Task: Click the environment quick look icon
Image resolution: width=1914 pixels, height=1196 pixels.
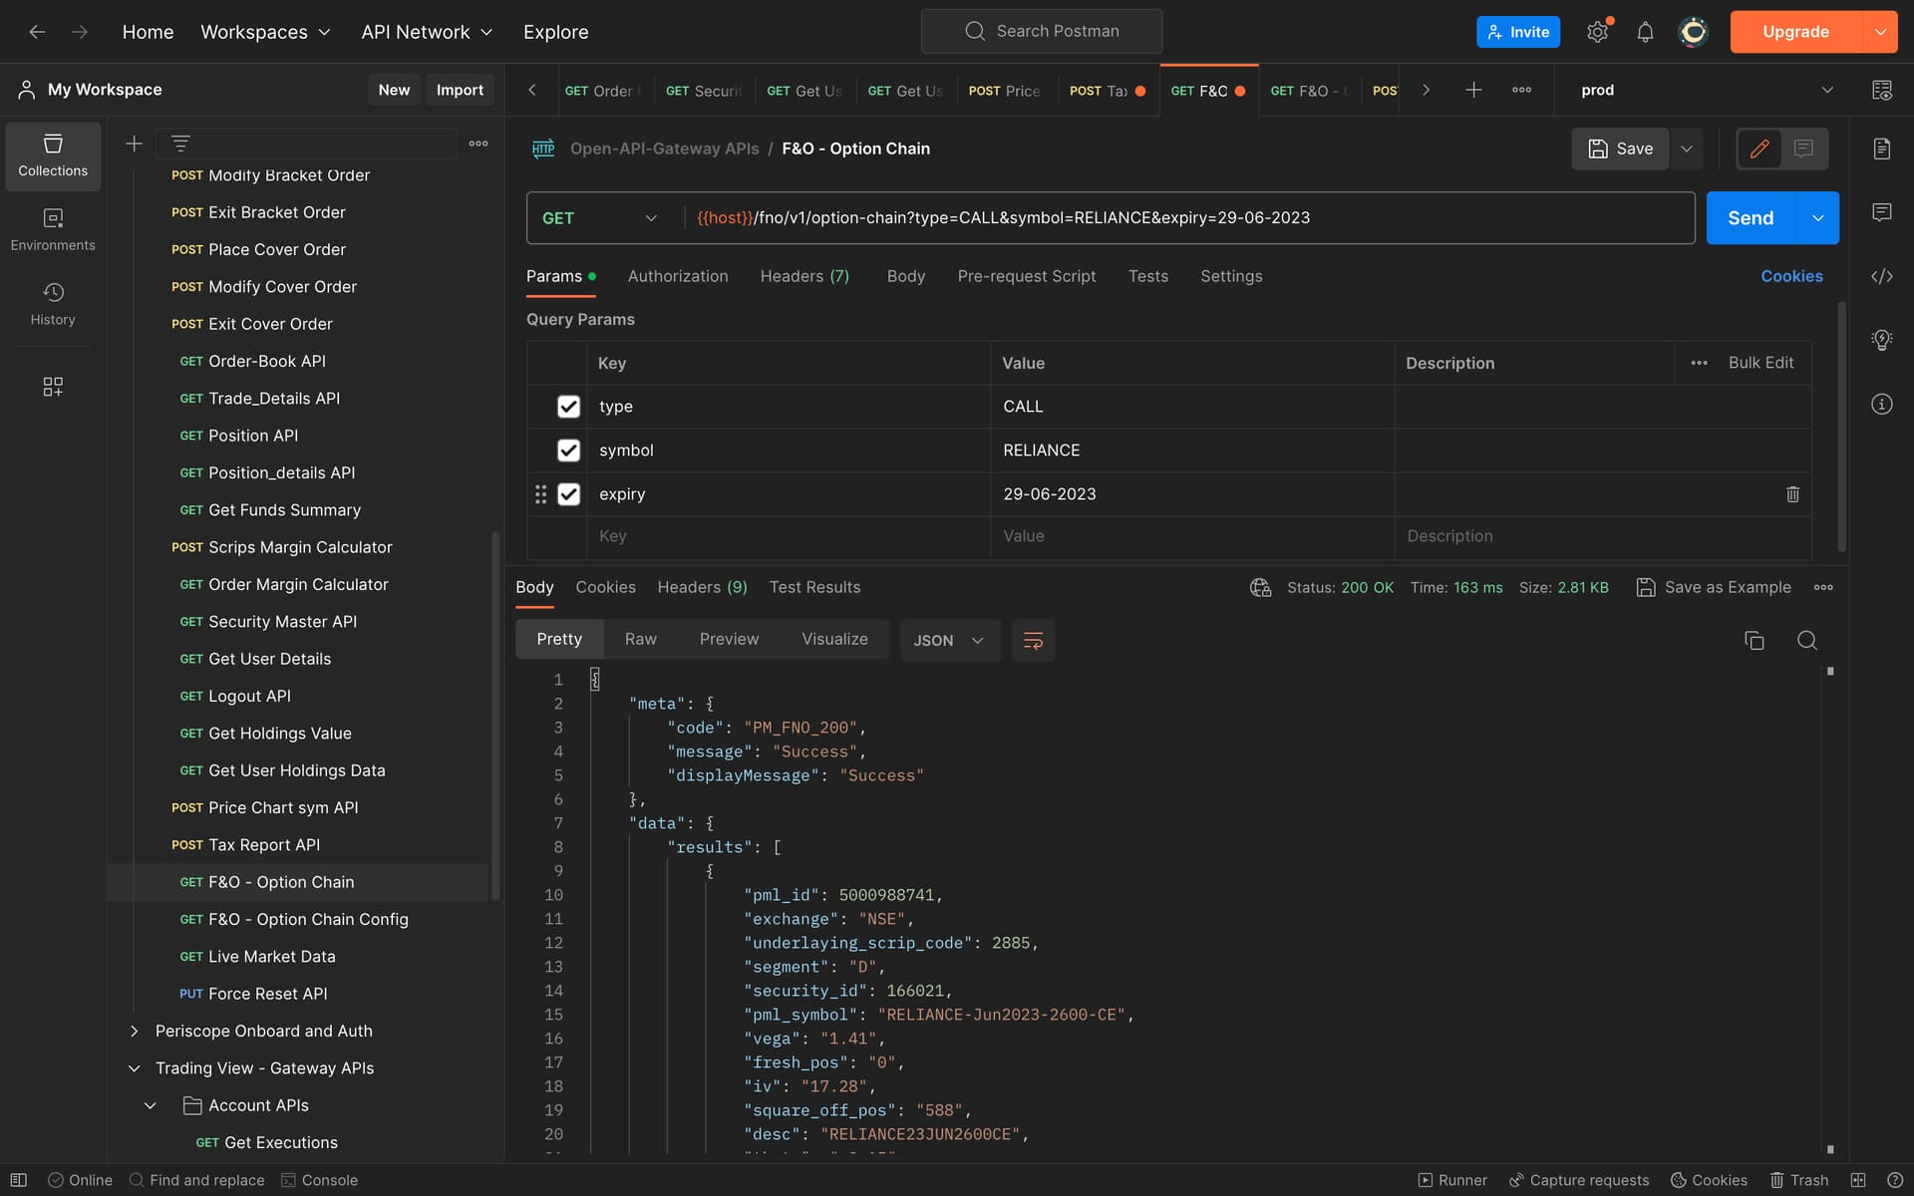Action: point(1882,90)
